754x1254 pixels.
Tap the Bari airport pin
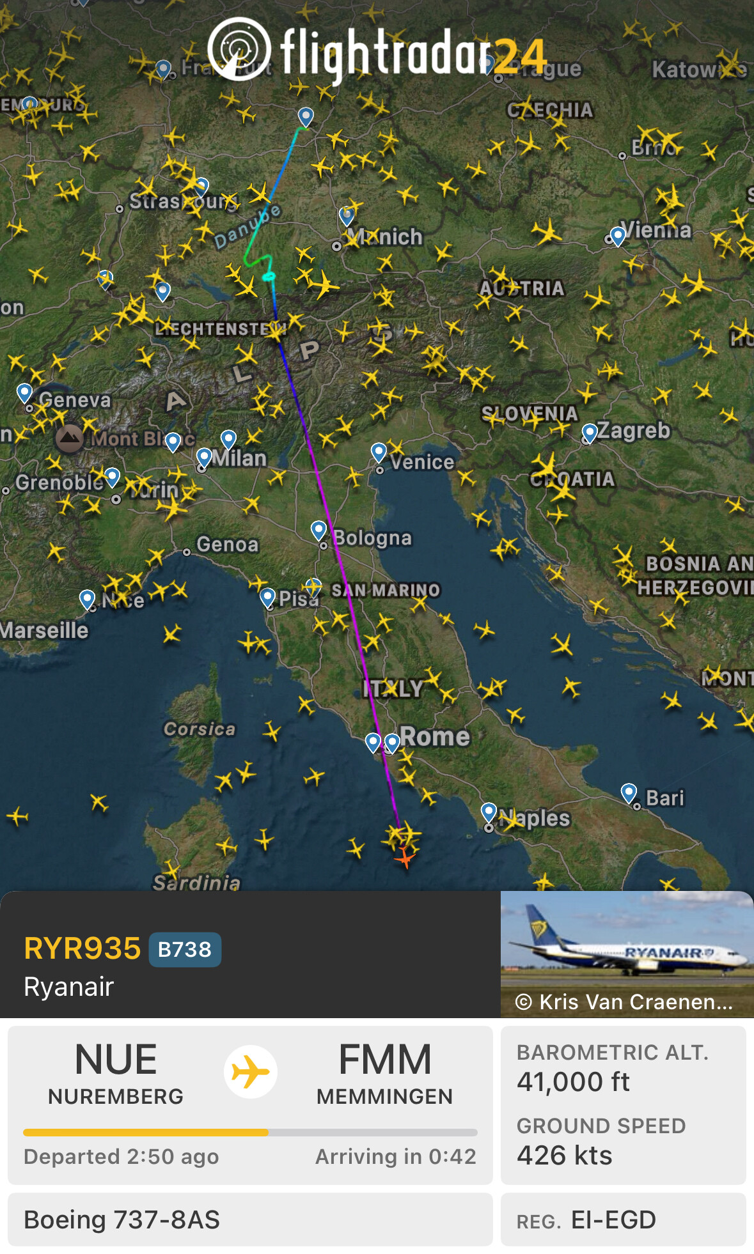pos(629,793)
